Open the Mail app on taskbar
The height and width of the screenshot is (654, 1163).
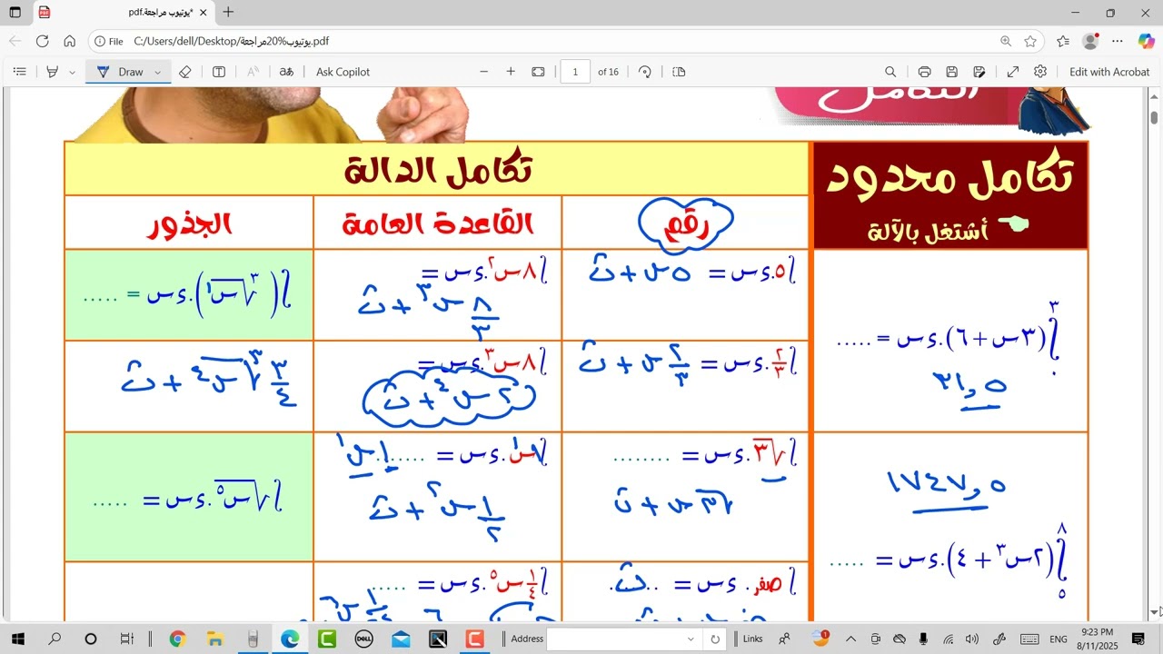coord(401,639)
